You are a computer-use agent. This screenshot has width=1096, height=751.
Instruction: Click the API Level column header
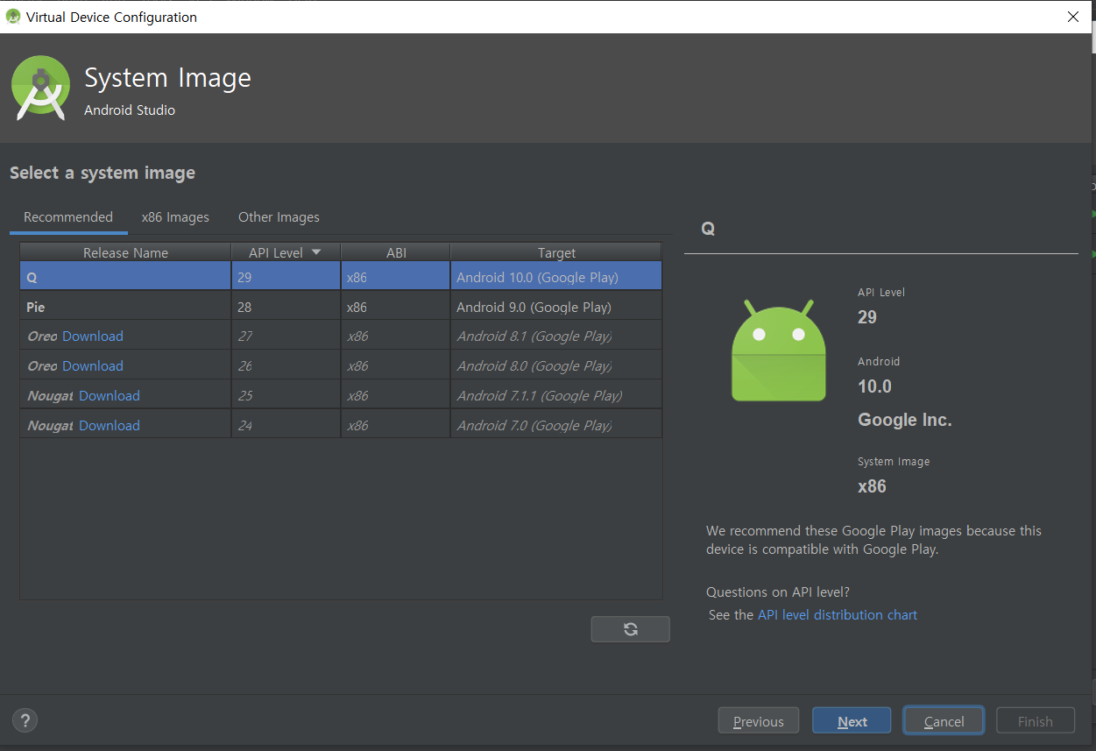(x=286, y=252)
